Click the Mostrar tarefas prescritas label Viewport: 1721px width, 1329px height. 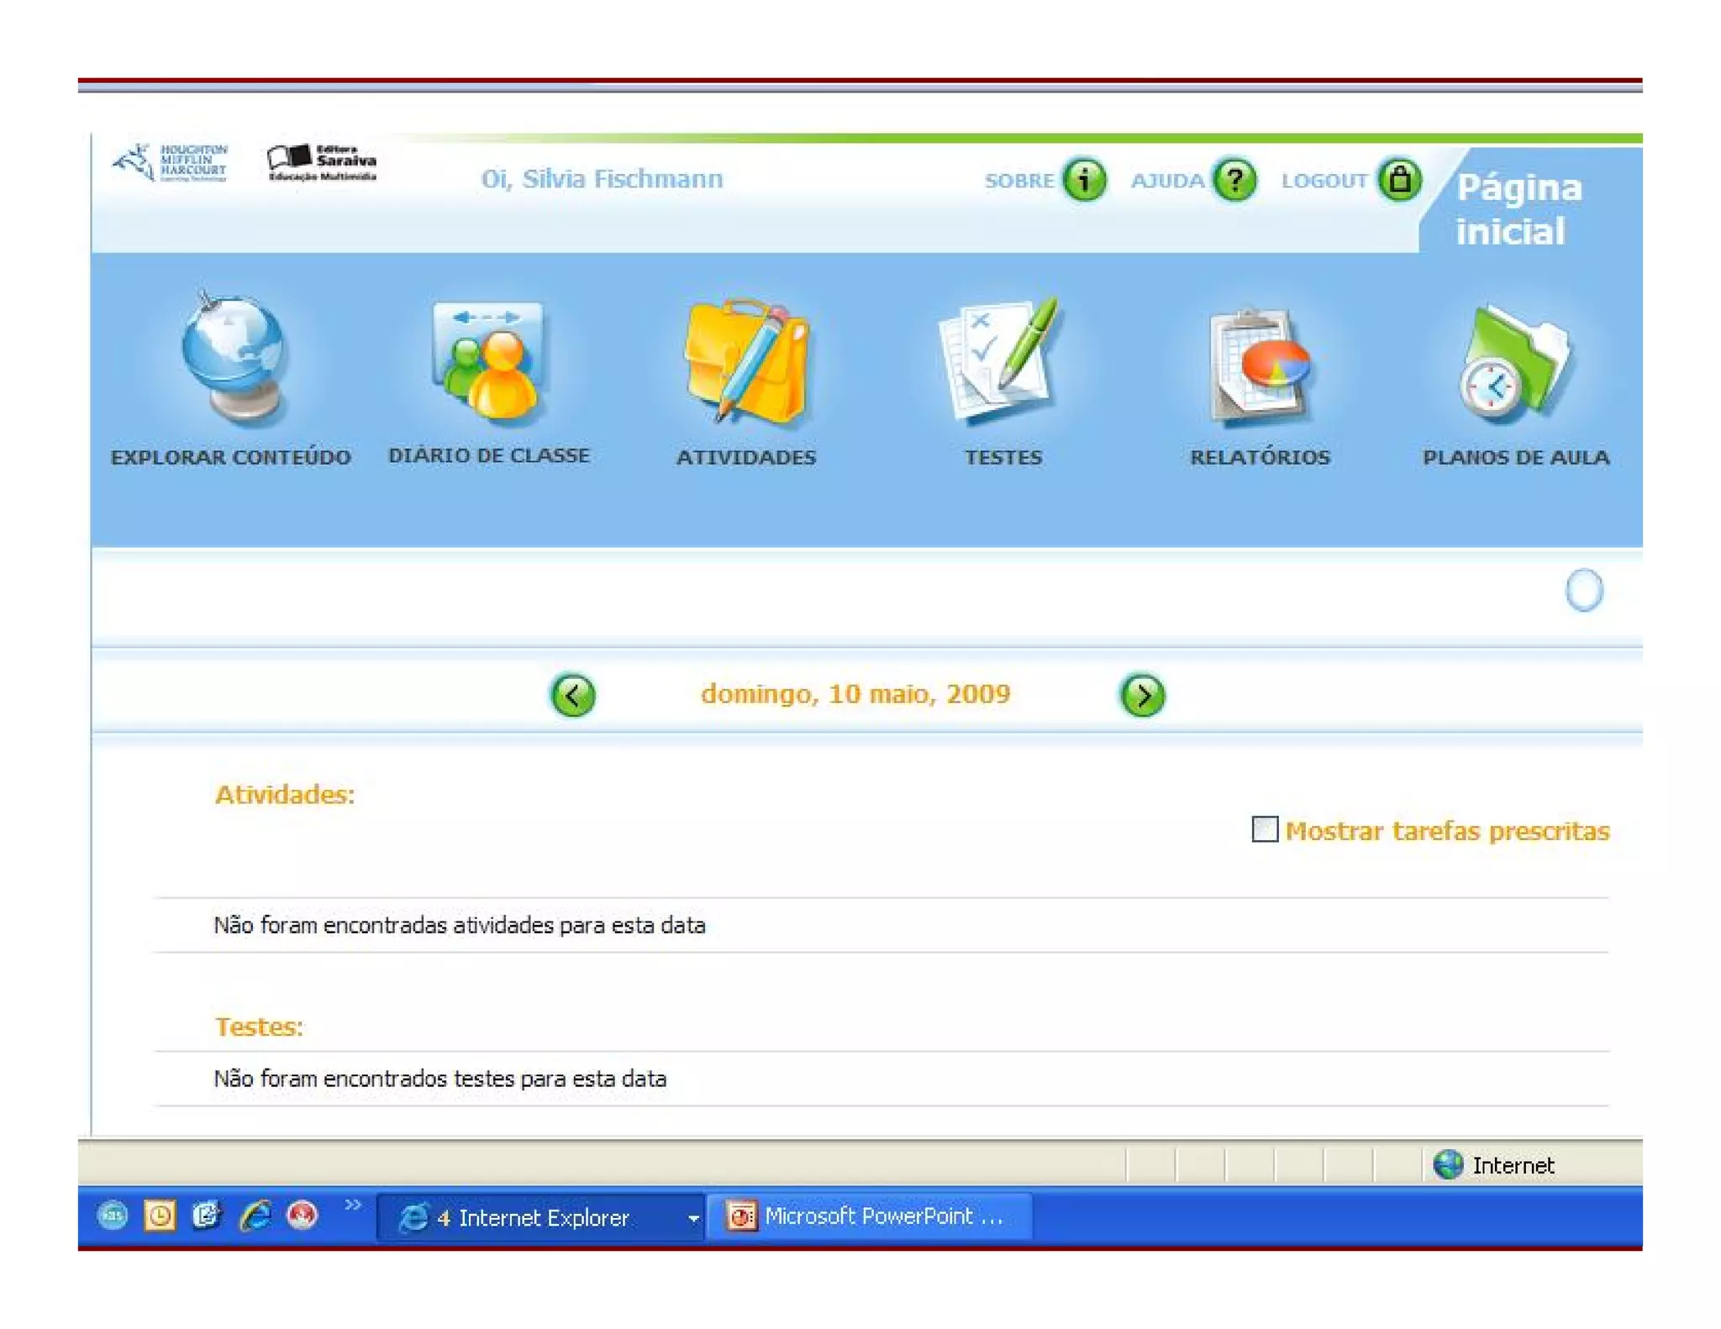(x=1447, y=831)
